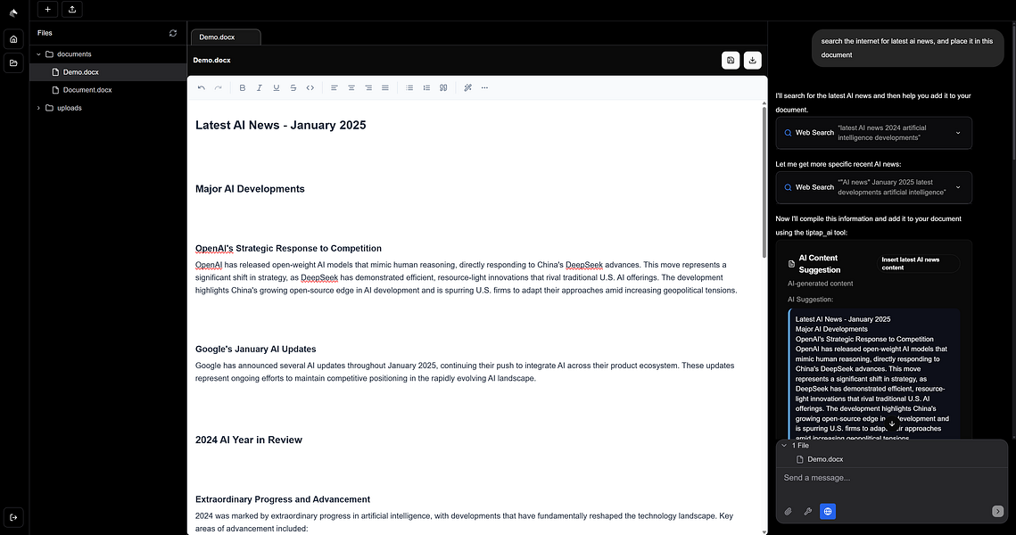Click the Demo.docx attached file chip
Viewport: 1016px width, 535px height.
819,459
